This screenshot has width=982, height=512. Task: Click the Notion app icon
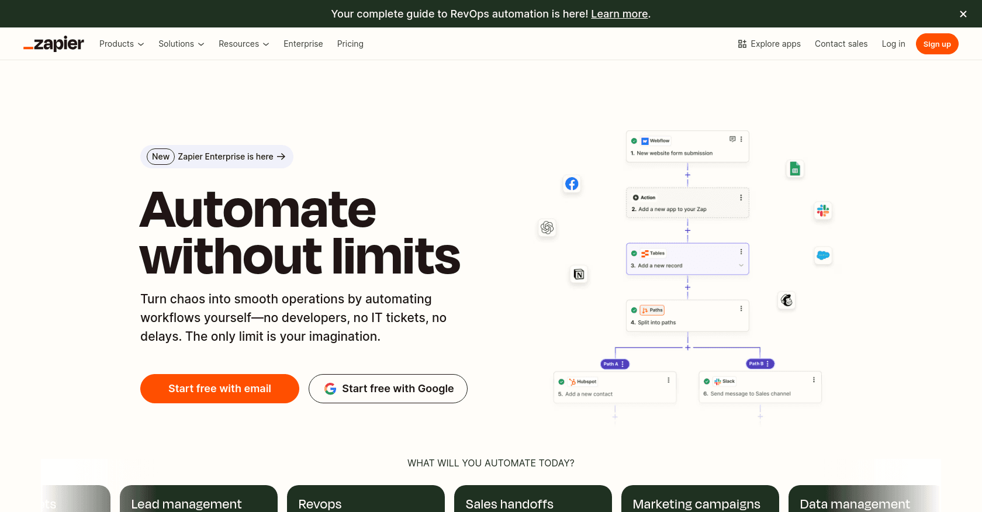pyautogui.click(x=579, y=274)
